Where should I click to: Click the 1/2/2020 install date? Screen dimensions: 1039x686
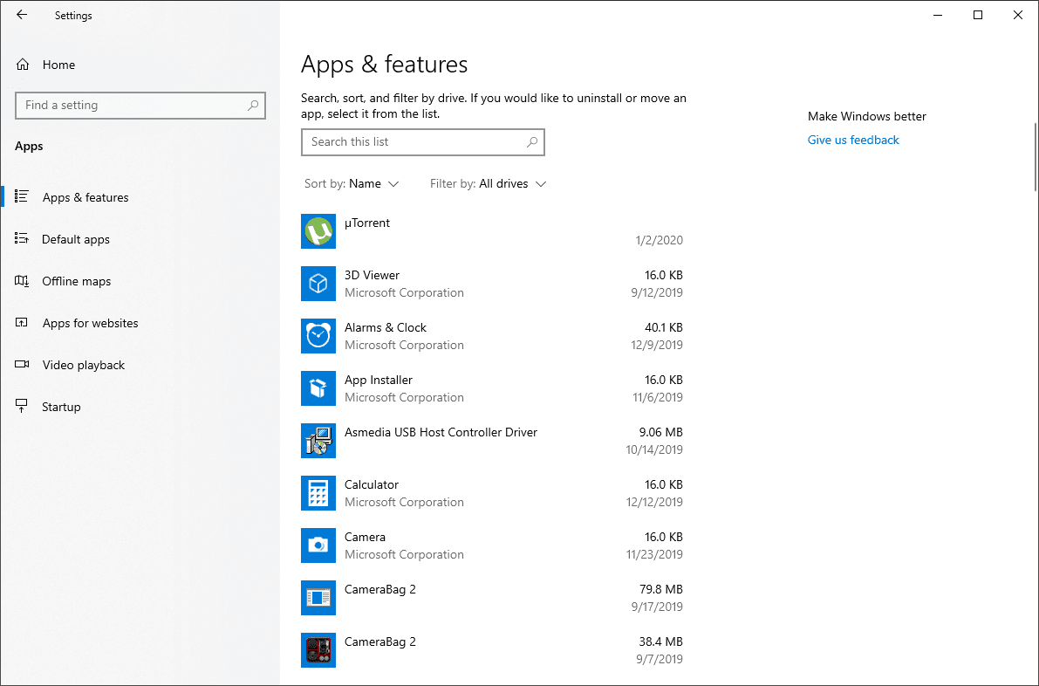coord(659,240)
